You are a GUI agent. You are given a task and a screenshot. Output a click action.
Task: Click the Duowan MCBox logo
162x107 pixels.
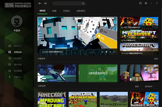click(x=18, y=5)
